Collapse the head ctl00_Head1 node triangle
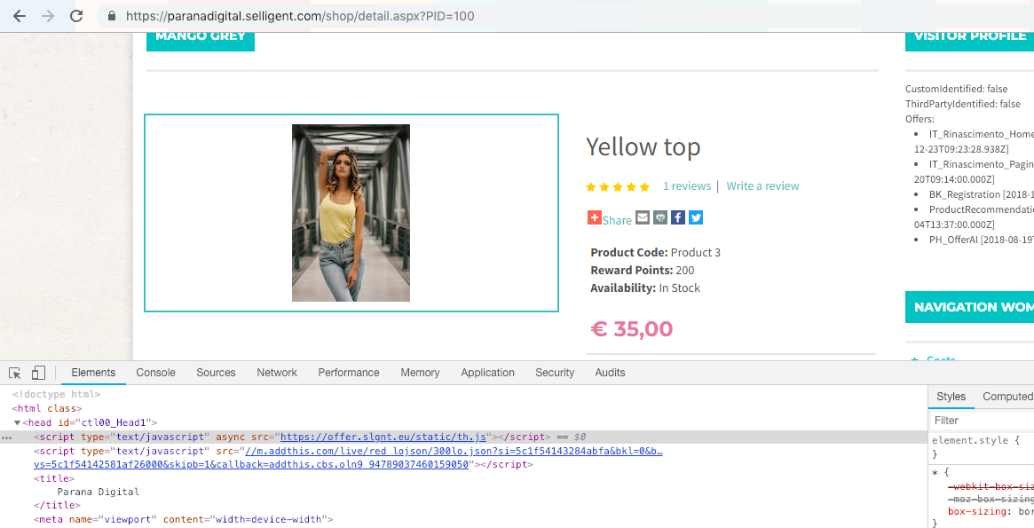The image size is (1034, 528). click(17, 423)
